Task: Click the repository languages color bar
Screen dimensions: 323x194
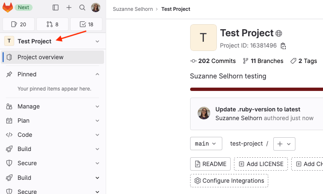Action: tap(256, 89)
